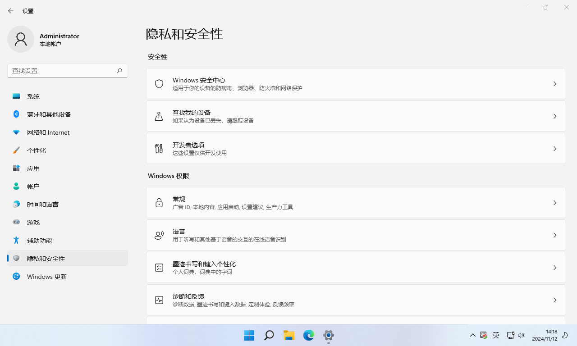The height and width of the screenshot is (346, 577).
Task: Click the 帐户 person icon
Action: [16, 186]
